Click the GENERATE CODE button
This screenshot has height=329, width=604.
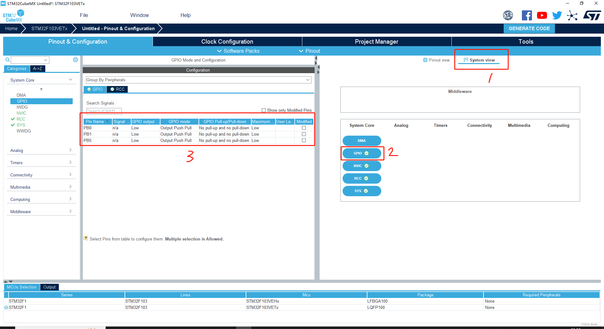click(529, 28)
